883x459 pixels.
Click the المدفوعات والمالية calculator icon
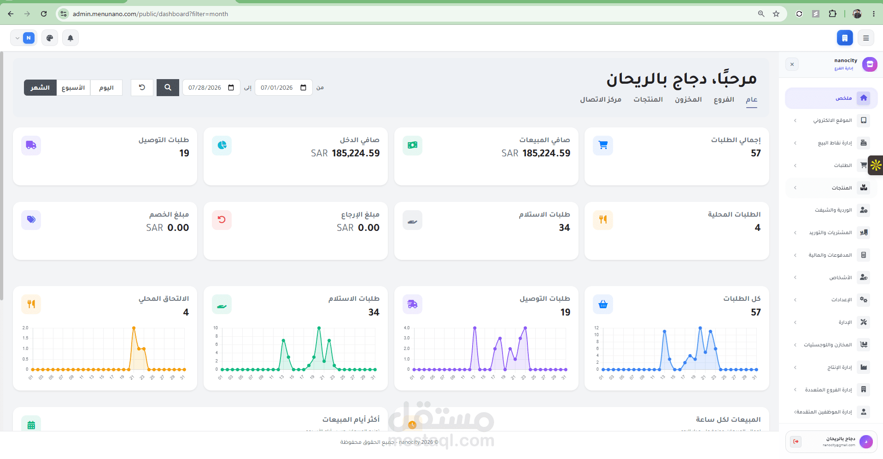click(x=864, y=255)
